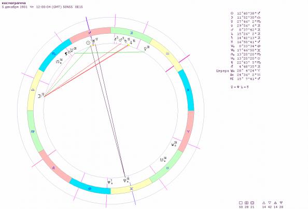This screenshot has height=209, width=308.
Task: Click the yellow Gemini zodiac sector
Action: click(x=131, y=187)
